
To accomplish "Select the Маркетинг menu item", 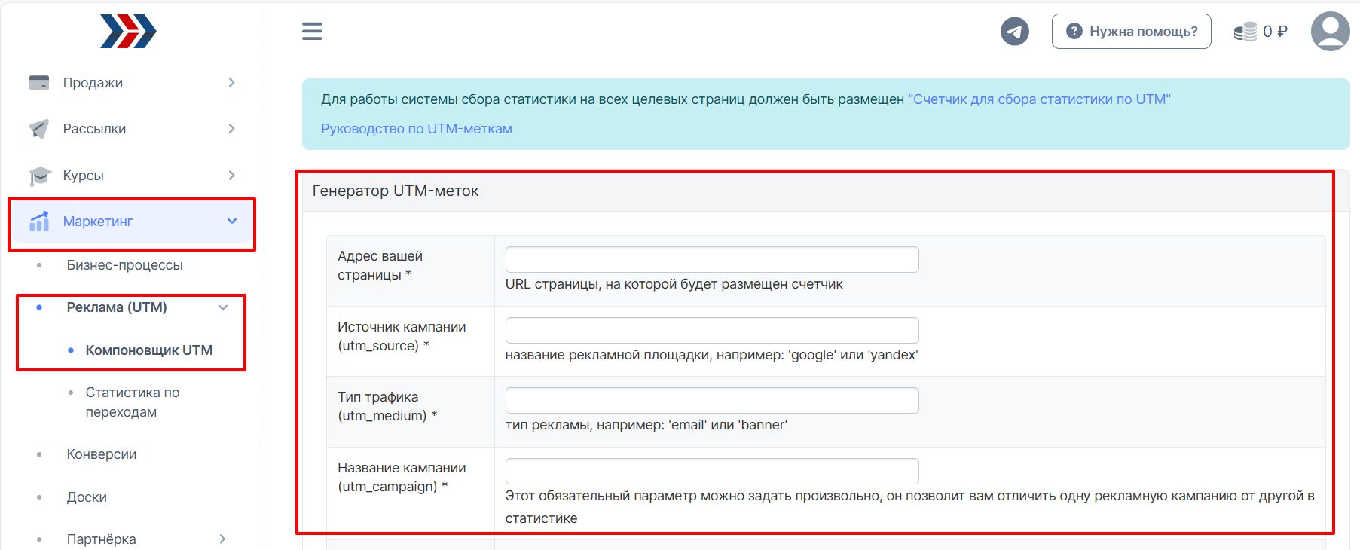I will (x=133, y=222).
